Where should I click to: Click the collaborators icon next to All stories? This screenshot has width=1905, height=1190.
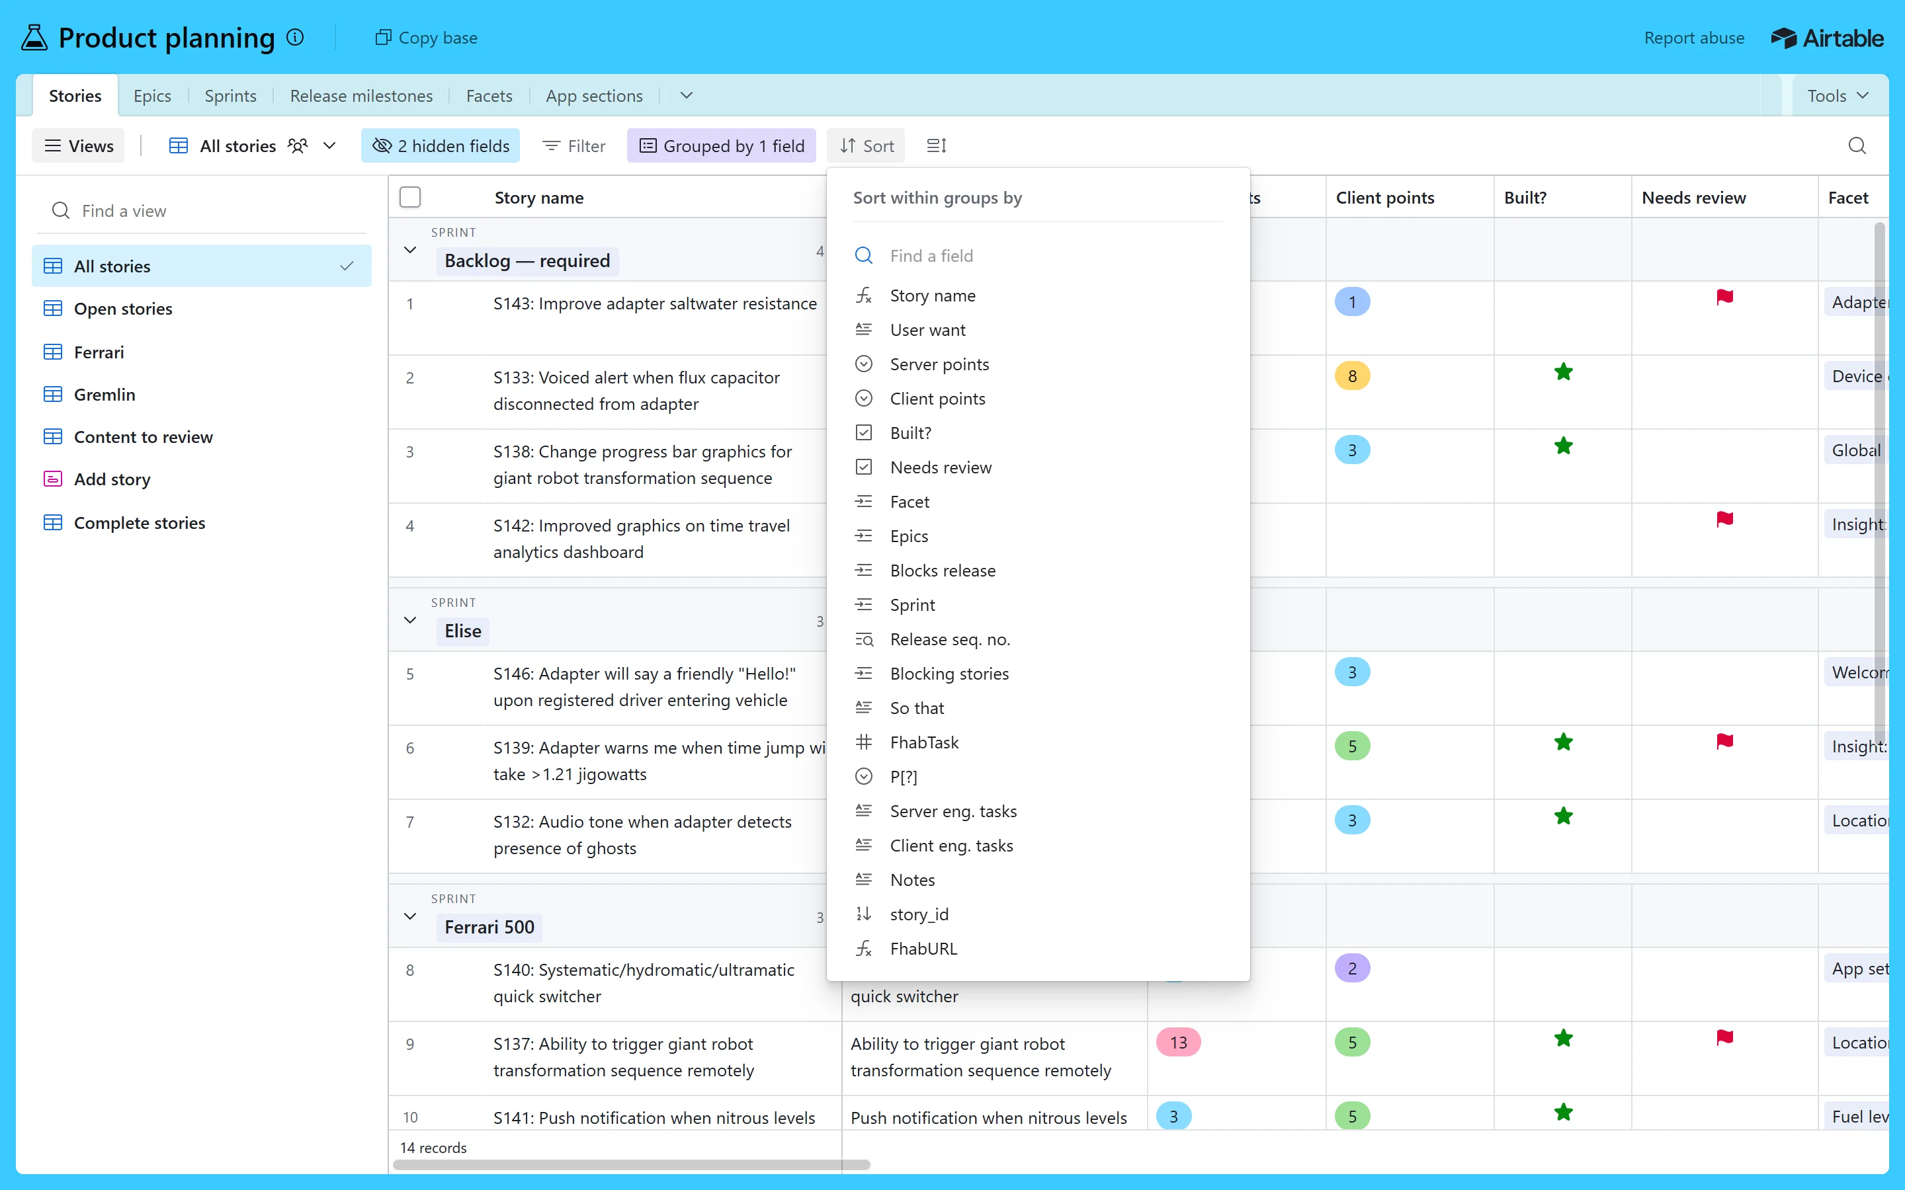[298, 145]
